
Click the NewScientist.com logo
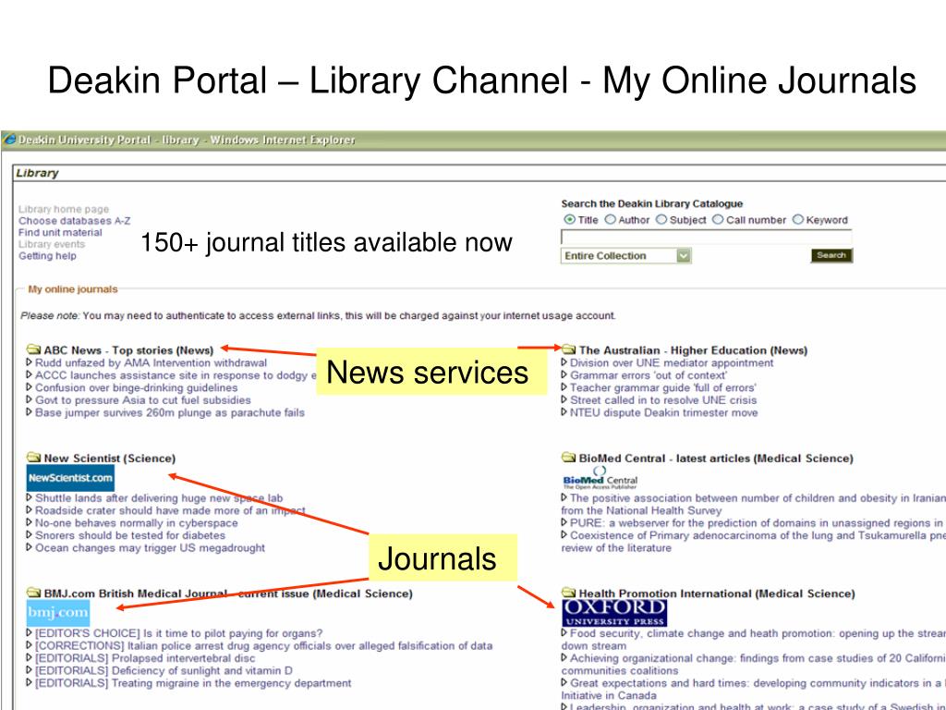click(x=70, y=478)
